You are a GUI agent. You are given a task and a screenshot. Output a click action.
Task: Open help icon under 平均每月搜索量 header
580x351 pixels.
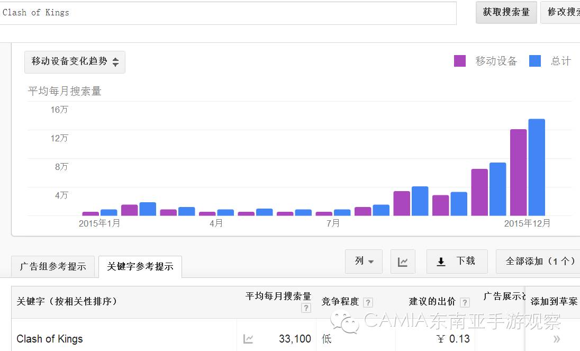coord(306,308)
